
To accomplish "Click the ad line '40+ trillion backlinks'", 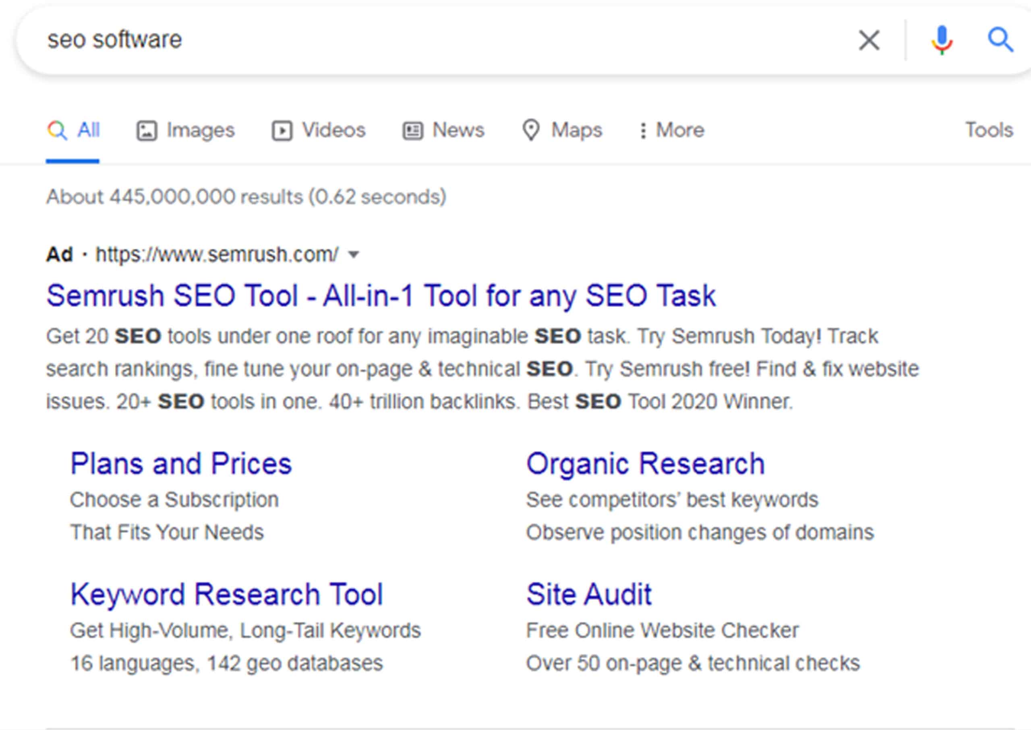I will tap(420, 402).
